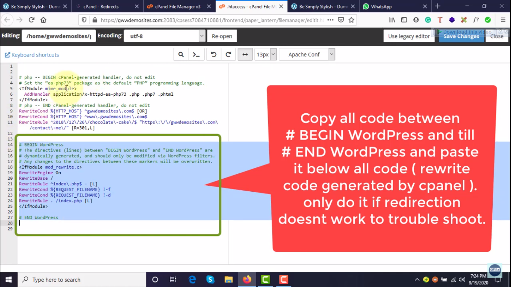Screen dimensions: 511x287
Task: Open File Explorer from the taskbar
Action: (228, 280)
